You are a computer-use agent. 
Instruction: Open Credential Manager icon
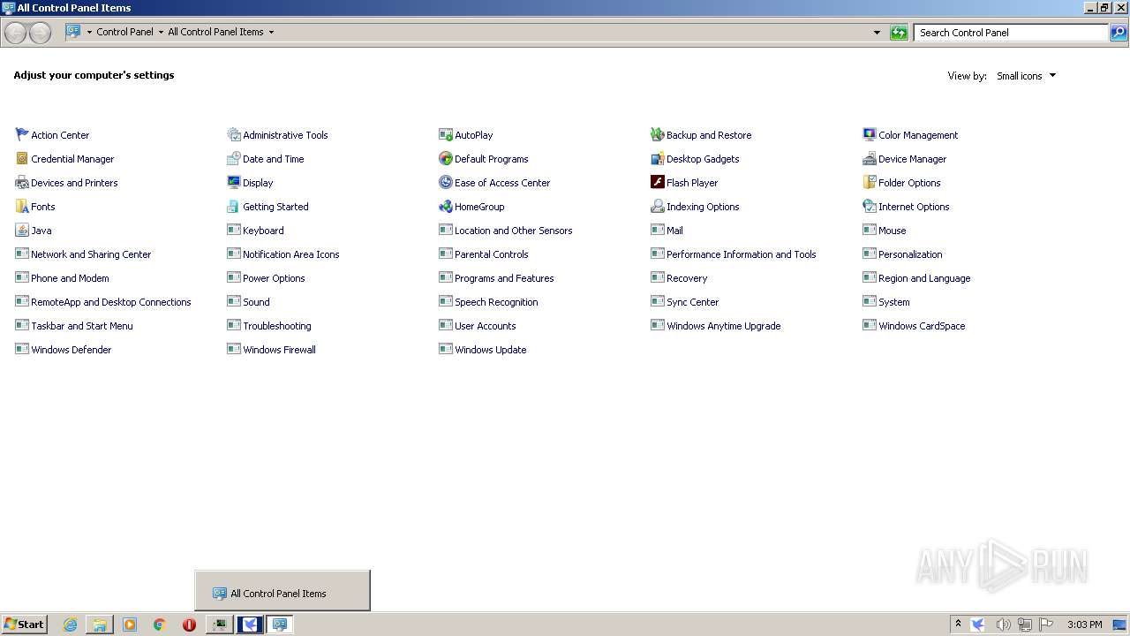click(x=22, y=158)
